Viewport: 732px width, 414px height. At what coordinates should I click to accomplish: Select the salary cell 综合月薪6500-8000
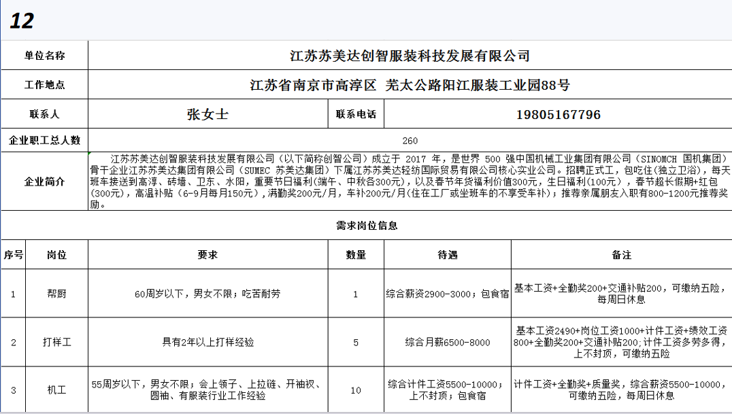[447, 342]
